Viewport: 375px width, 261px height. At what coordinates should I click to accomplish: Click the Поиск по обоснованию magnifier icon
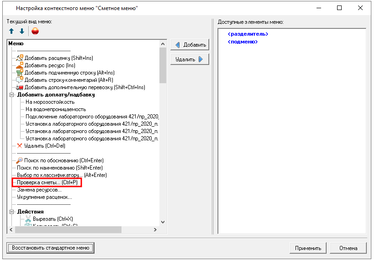pos(20,160)
